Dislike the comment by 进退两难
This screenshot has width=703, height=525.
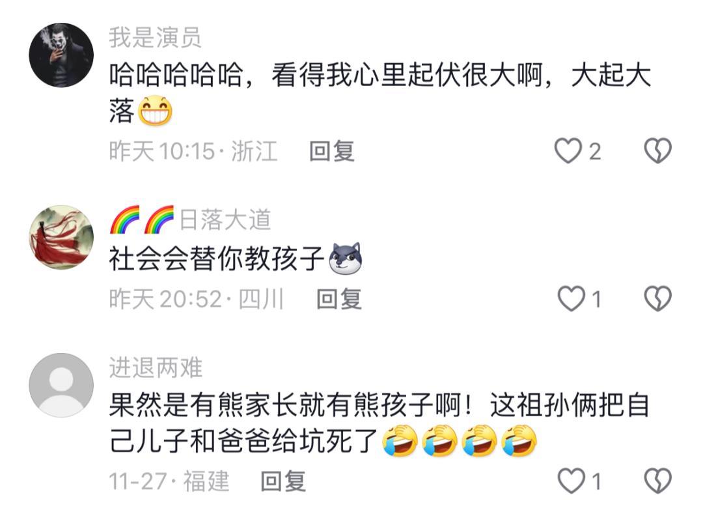(x=657, y=481)
